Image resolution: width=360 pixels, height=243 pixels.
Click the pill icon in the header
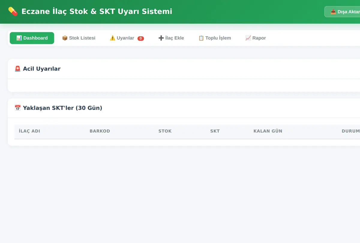tap(13, 11)
